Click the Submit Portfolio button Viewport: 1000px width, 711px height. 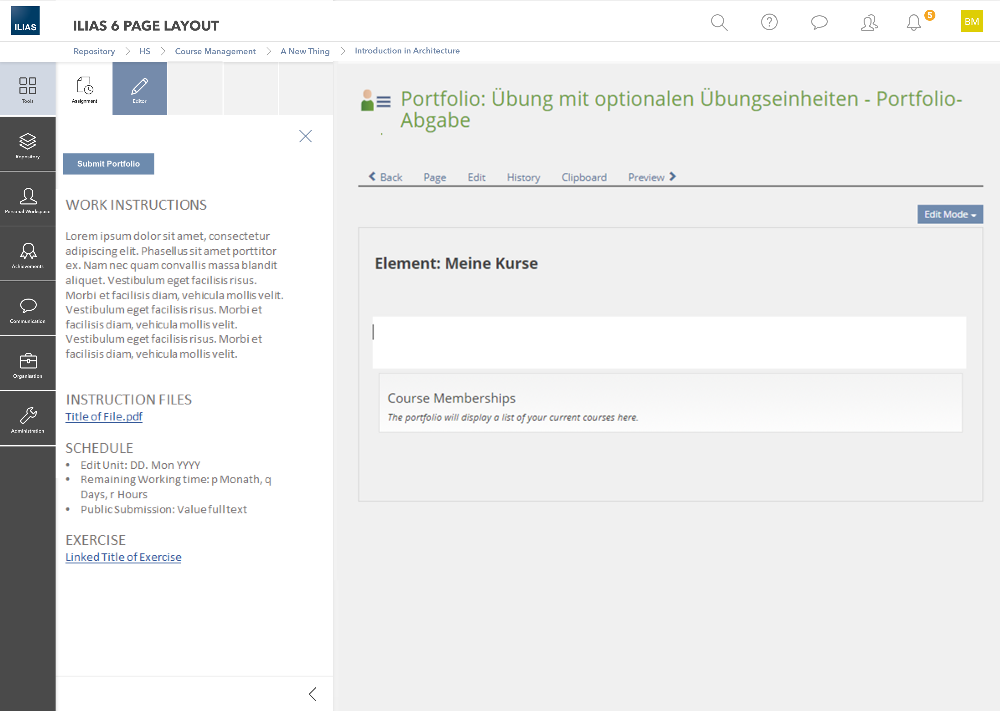pyautogui.click(x=109, y=164)
